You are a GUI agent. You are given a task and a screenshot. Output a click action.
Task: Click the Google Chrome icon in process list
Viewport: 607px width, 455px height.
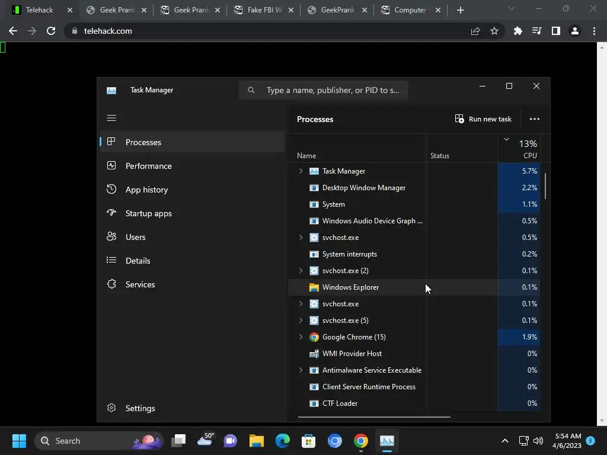pyautogui.click(x=314, y=337)
